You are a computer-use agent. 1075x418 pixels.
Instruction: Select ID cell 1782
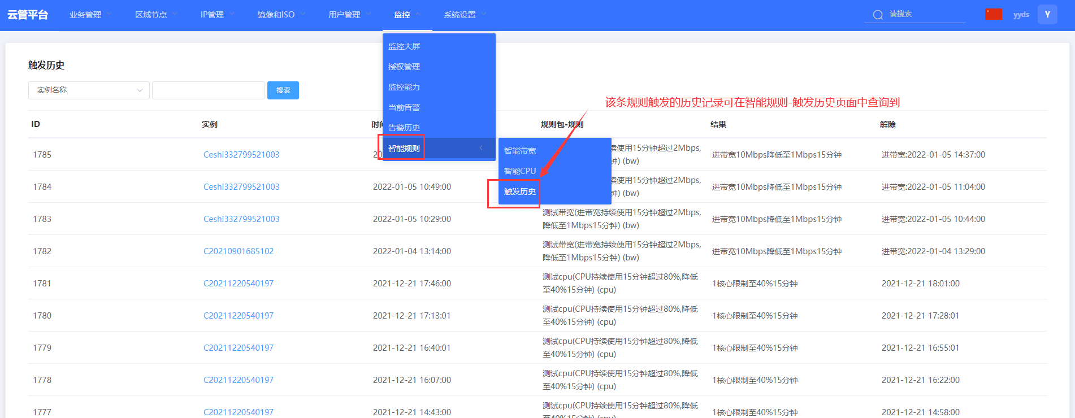point(42,251)
